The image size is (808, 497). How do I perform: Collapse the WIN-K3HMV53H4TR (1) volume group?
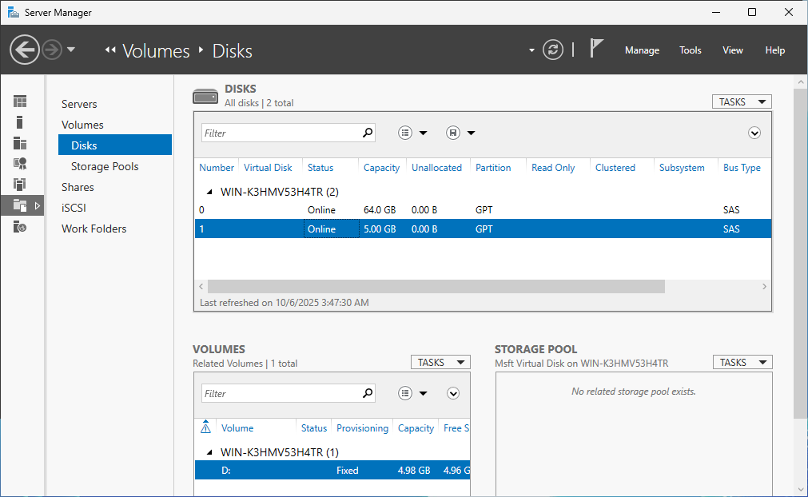point(209,452)
